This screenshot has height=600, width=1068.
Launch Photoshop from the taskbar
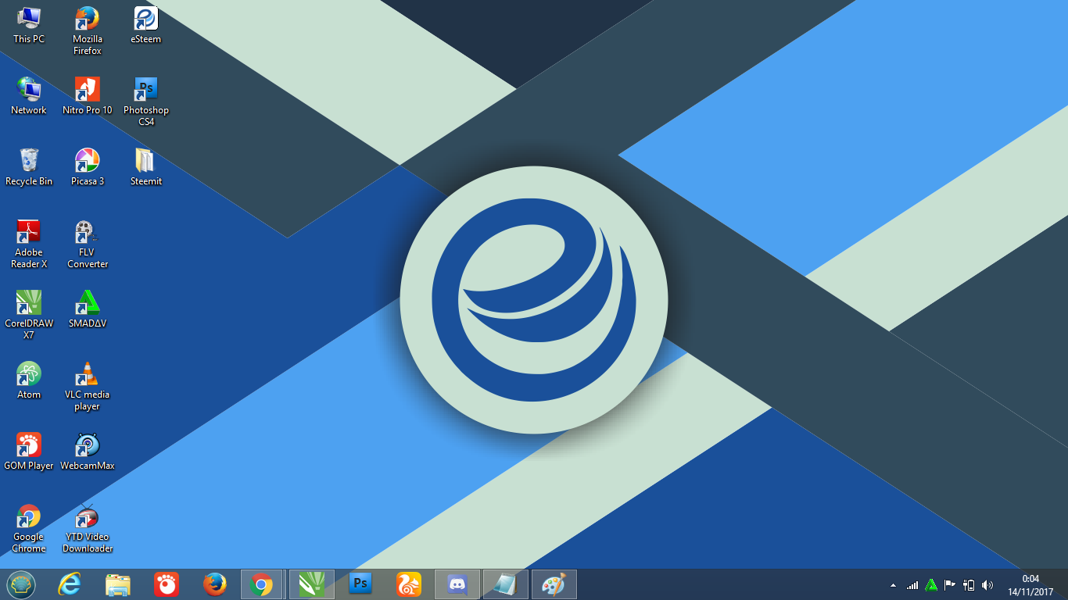360,584
